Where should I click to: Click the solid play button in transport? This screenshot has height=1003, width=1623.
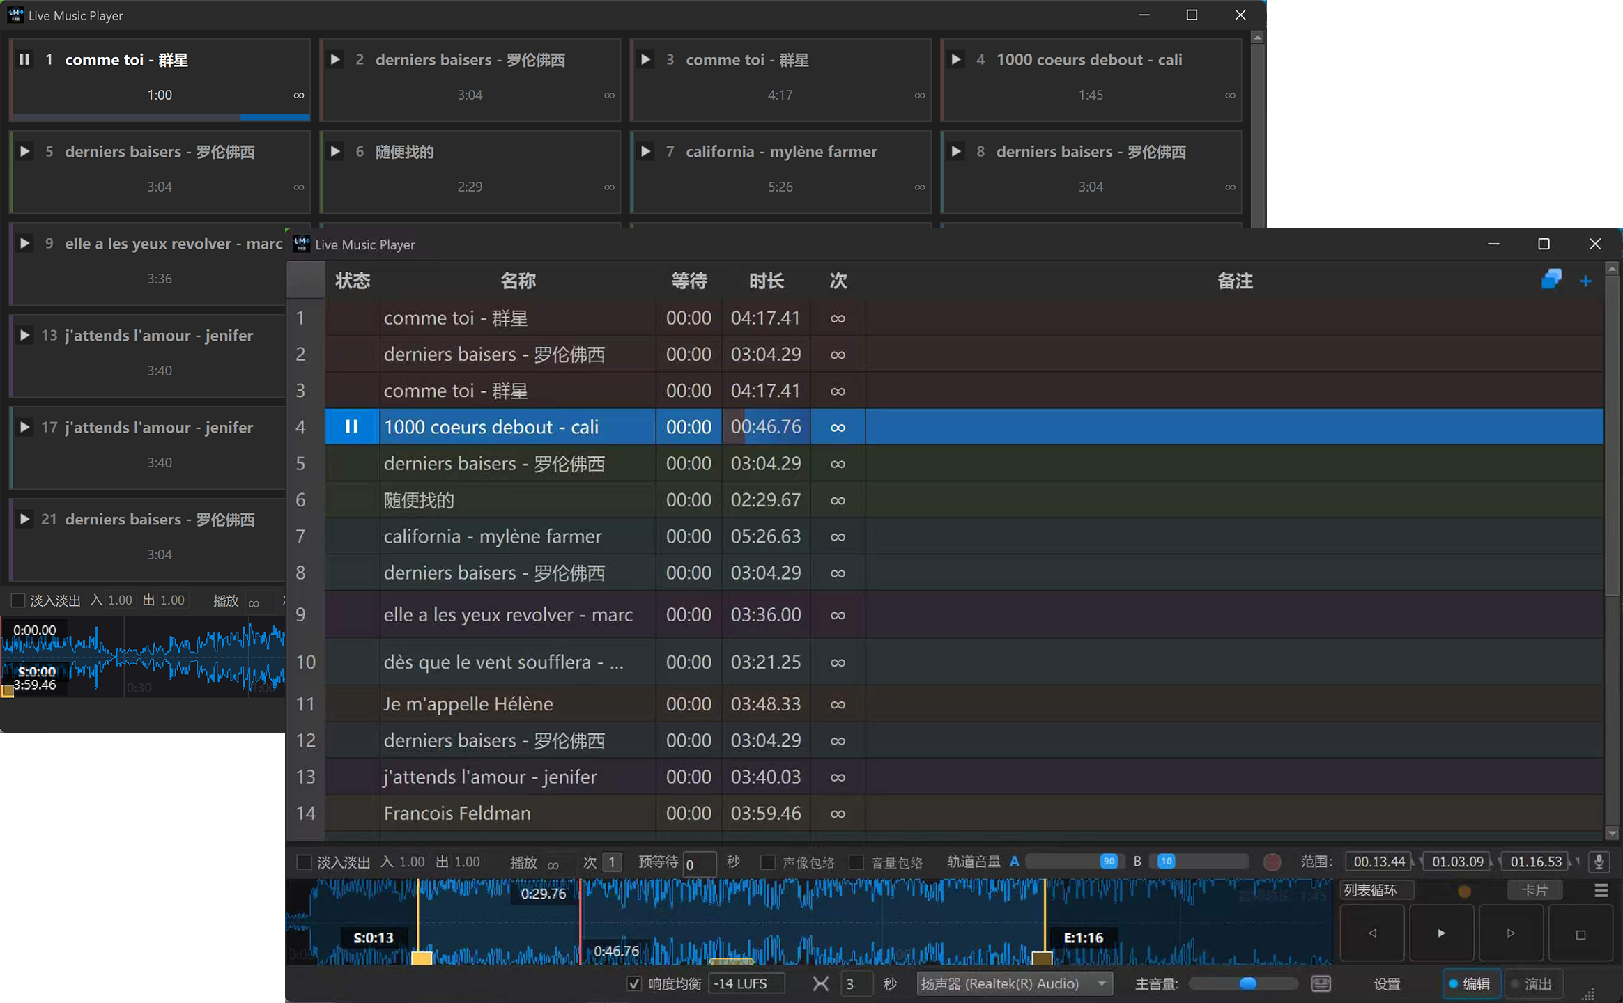[x=1441, y=933]
